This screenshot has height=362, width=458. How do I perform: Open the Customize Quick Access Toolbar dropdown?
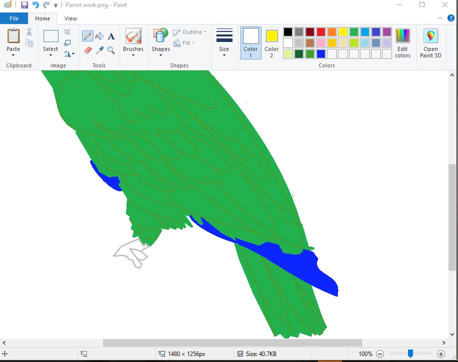[x=55, y=5]
